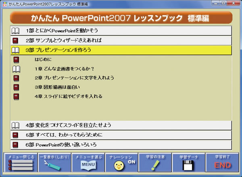Open 学習の注意 notes button
The image size is (242, 177).
pyautogui.click(x=155, y=162)
